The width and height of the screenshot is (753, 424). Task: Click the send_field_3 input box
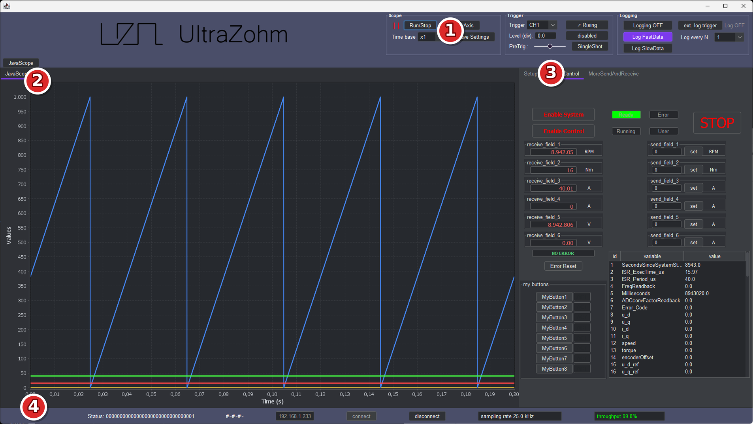click(666, 188)
